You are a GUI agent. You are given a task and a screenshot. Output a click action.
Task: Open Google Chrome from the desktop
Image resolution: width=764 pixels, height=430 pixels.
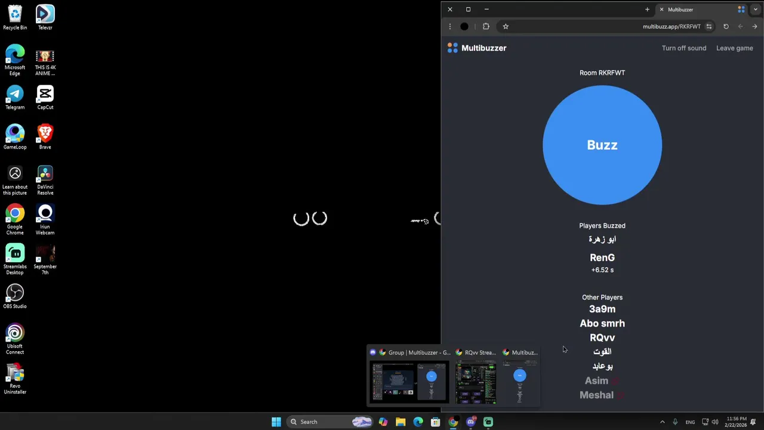(15, 220)
